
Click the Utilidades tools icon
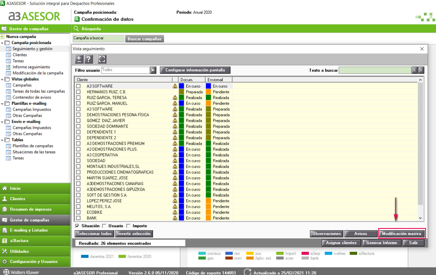[x=5, y=251]
